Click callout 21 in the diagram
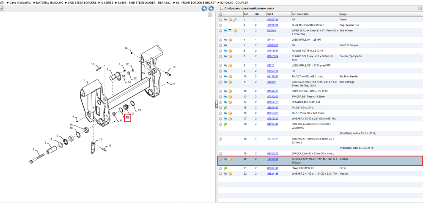Viewport: 423px width, 203px height. 140,110
